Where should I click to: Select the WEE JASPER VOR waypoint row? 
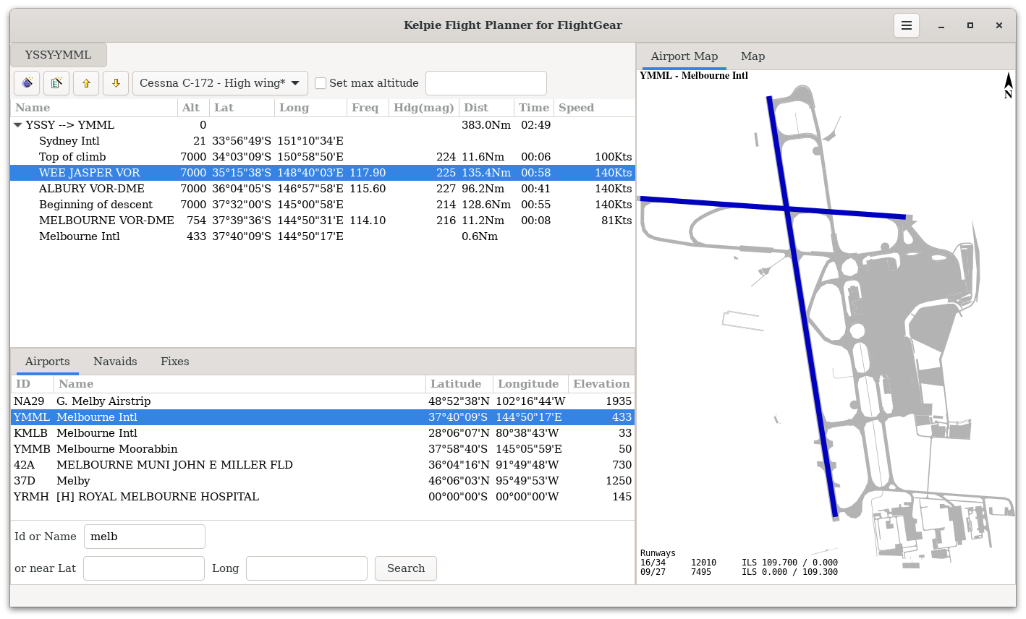tap(323, 173)
